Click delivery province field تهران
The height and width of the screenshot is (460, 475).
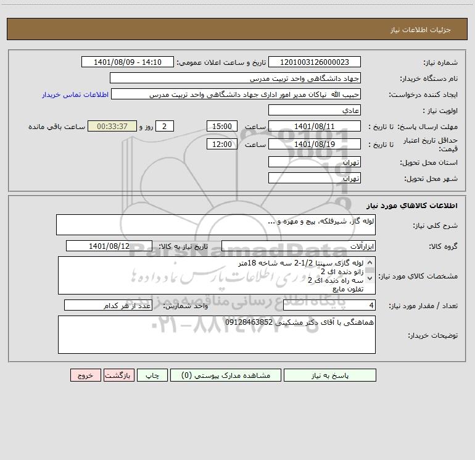pos(315,162)
